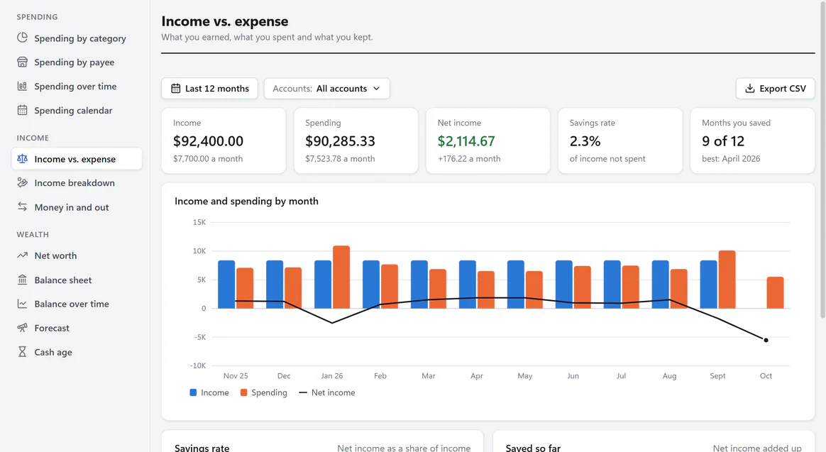This screenshot has height=452, width=826.
Task: Click the trending line icon for Net worth
Action: point(22,255)
